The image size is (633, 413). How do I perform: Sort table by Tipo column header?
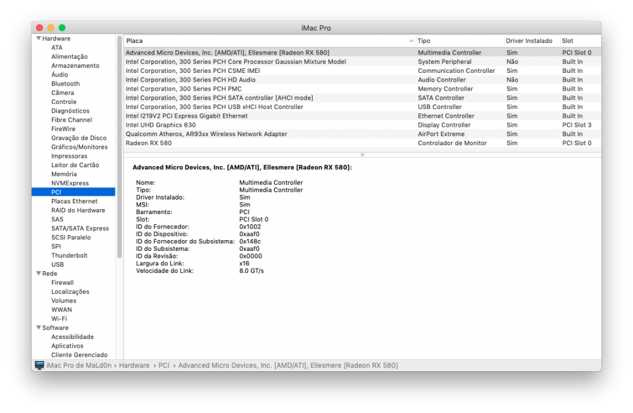click(460, 41)
